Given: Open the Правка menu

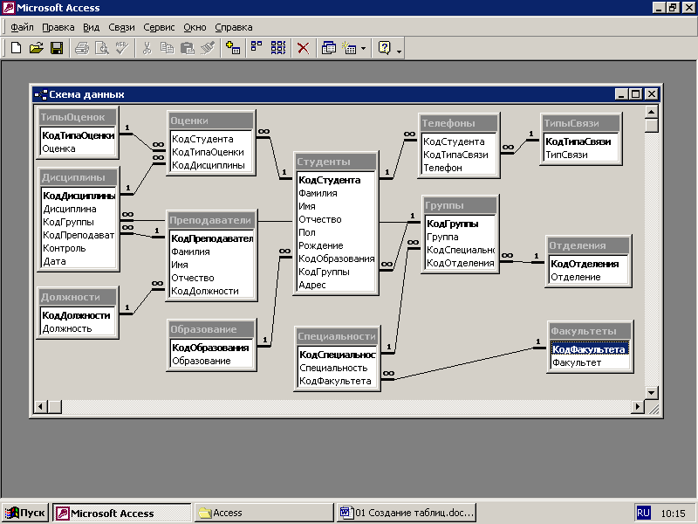Looking at the screenshot, I should point(58,27).
